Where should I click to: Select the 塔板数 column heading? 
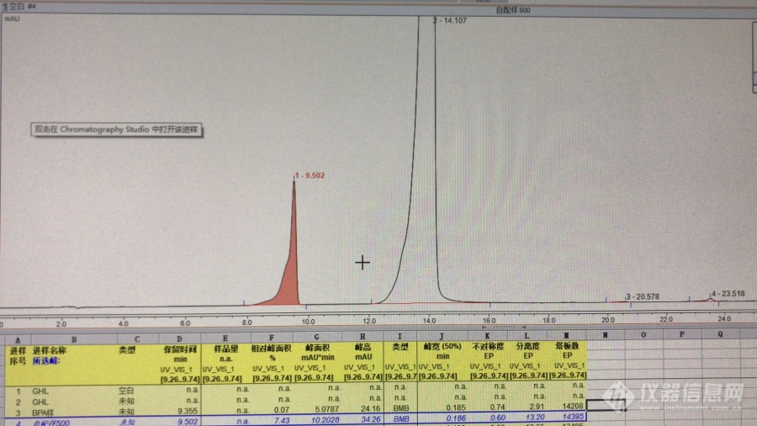pos(566,347)
